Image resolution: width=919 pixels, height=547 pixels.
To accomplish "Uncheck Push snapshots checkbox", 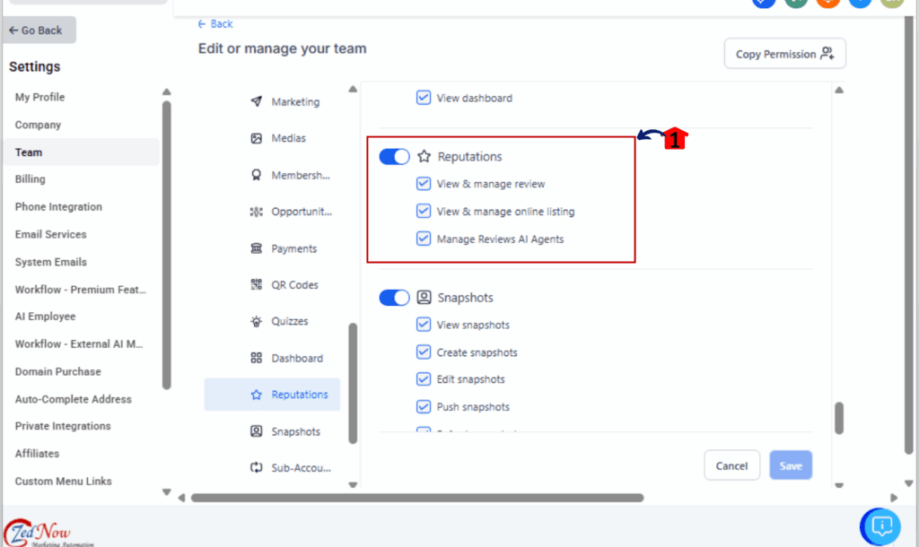I will click(x=424, y=406).
